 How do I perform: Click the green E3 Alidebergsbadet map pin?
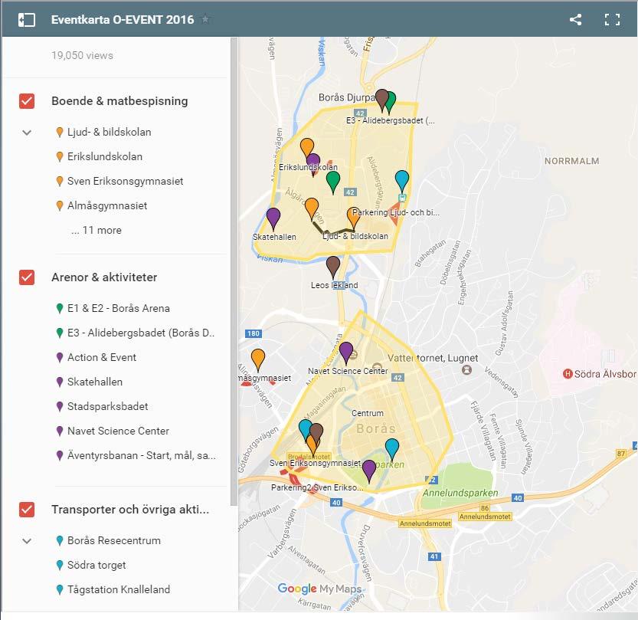click(391, 103)
